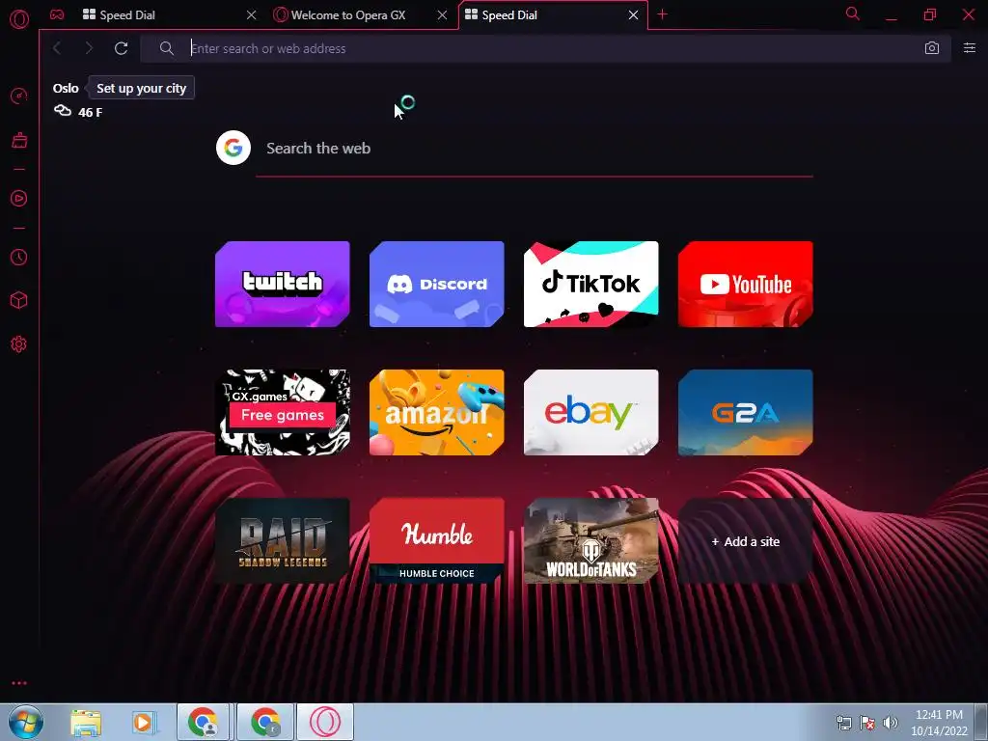Screen dimensions: 988x741
Task: Open Opera GX taskbar icon
Action: point(325,722)
